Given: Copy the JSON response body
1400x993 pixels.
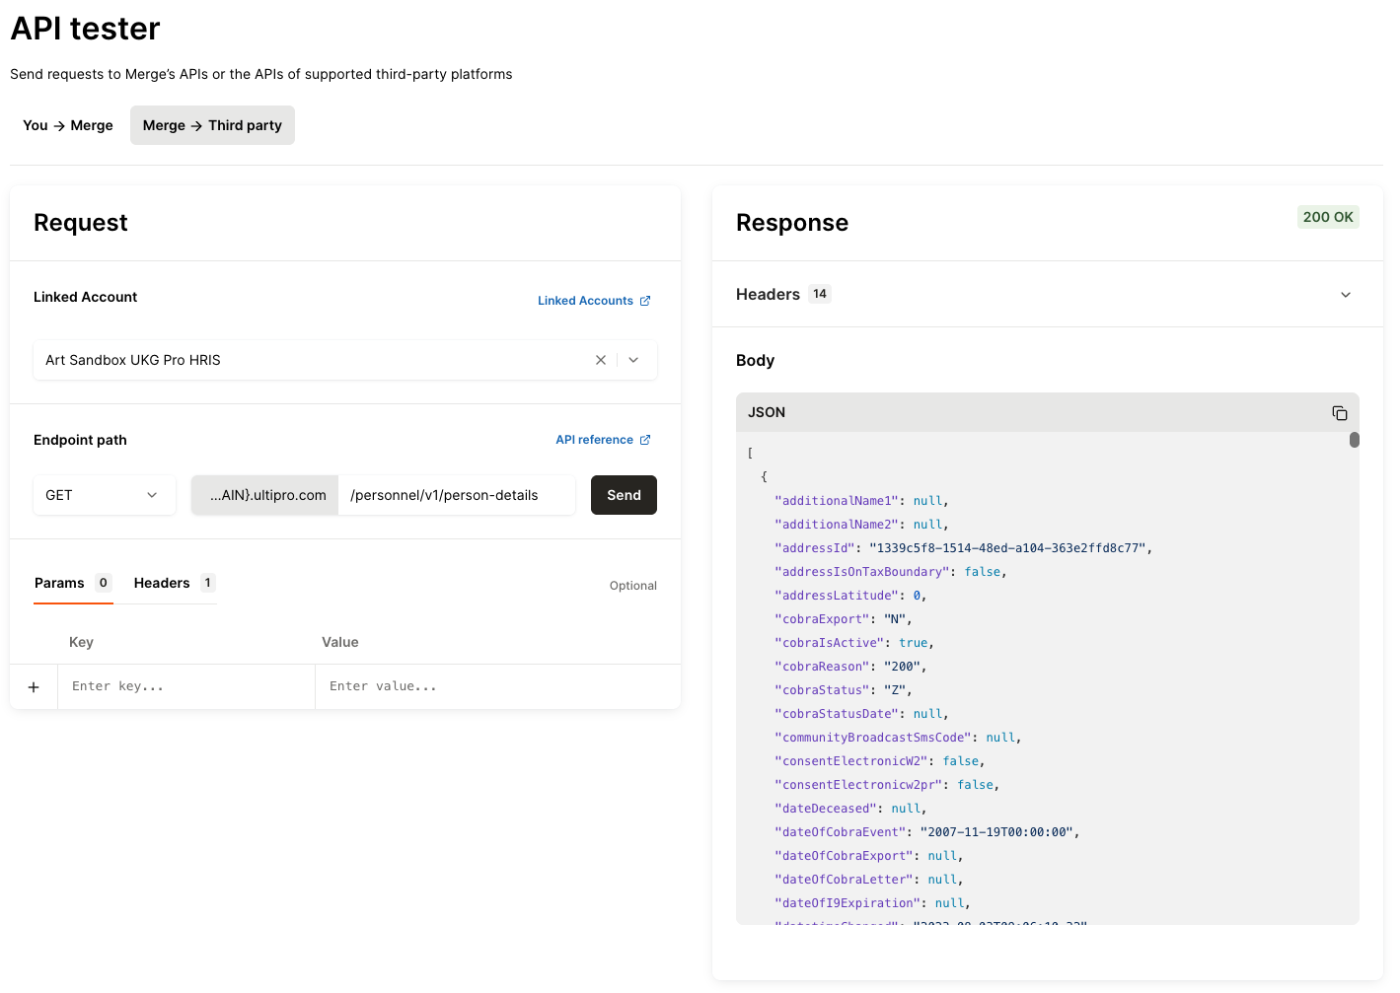Looking at the screenshot, I should coord(1339,413).
